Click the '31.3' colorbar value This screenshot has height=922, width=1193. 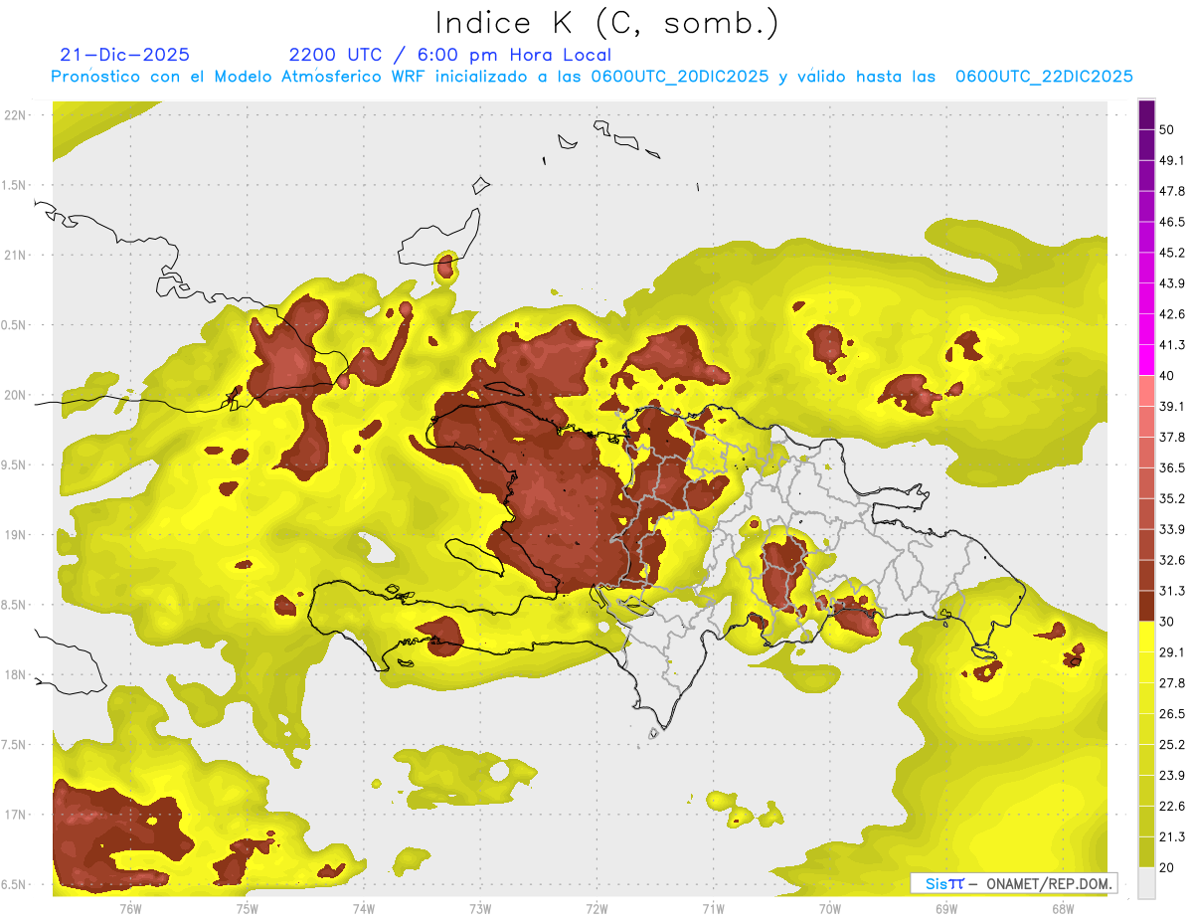point(1172,591)
